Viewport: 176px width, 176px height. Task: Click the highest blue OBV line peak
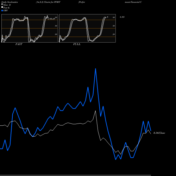(x=95, y=69)
